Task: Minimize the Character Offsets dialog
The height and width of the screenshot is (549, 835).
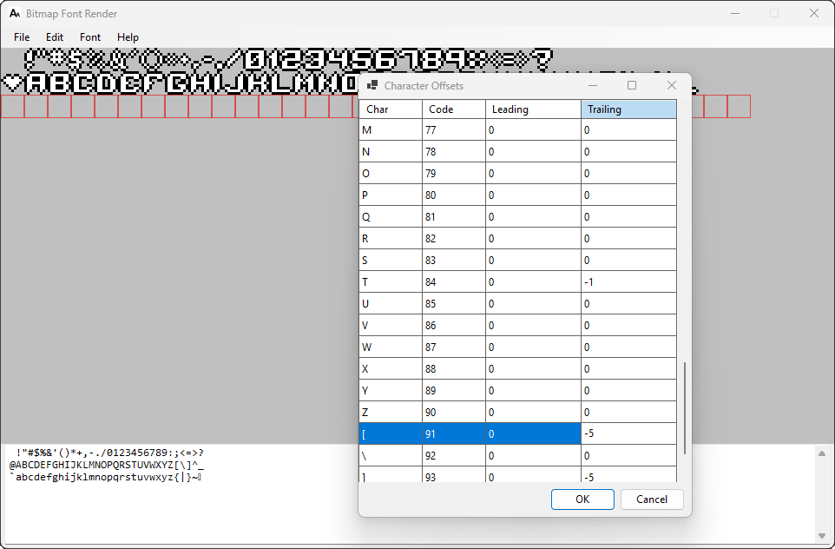Action: coord(593,85)
